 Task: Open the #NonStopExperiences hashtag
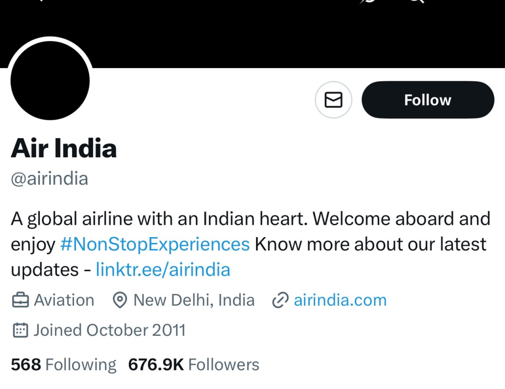154,244
